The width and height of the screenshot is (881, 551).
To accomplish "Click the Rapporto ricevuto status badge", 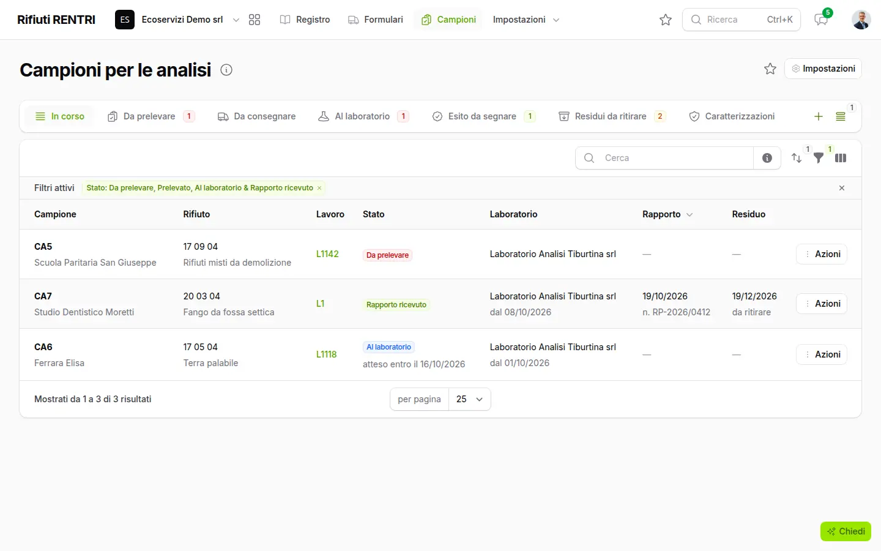I will (396, 305).
